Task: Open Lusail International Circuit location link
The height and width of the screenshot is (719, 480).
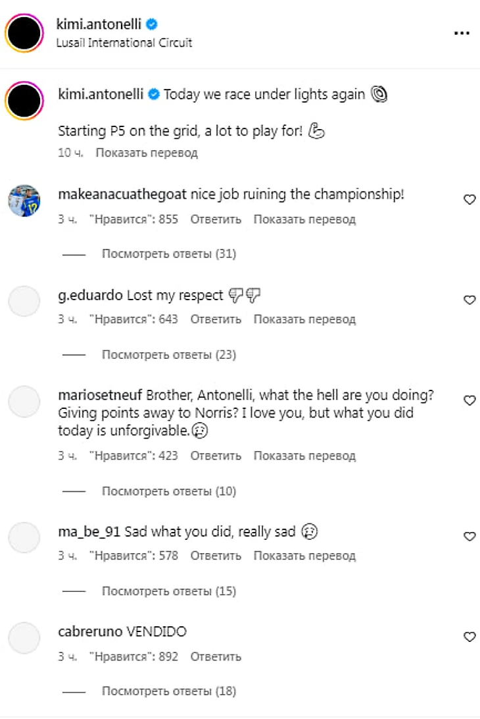Action: tap(124, 43)
